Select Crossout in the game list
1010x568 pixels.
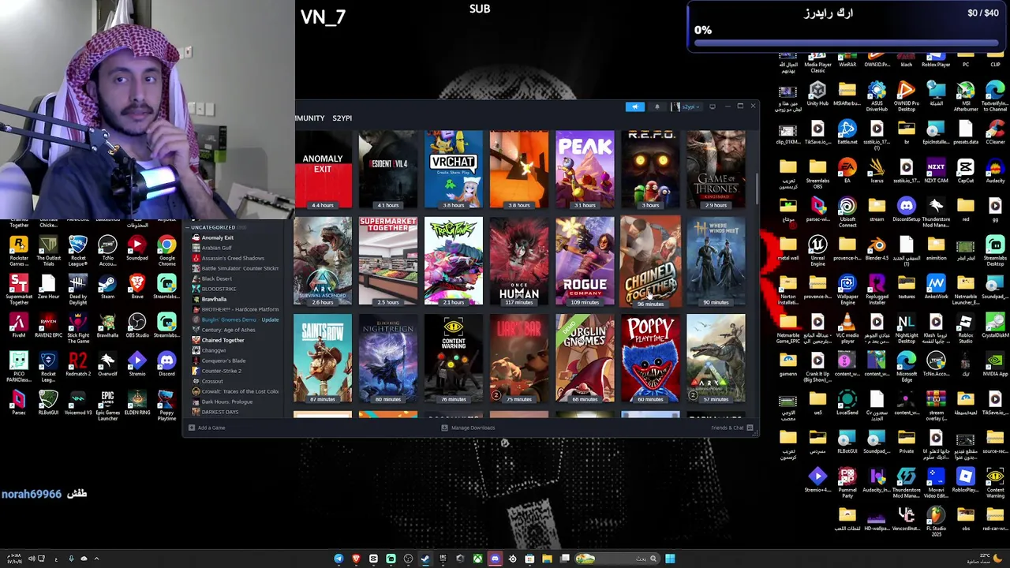pos(212,381)
